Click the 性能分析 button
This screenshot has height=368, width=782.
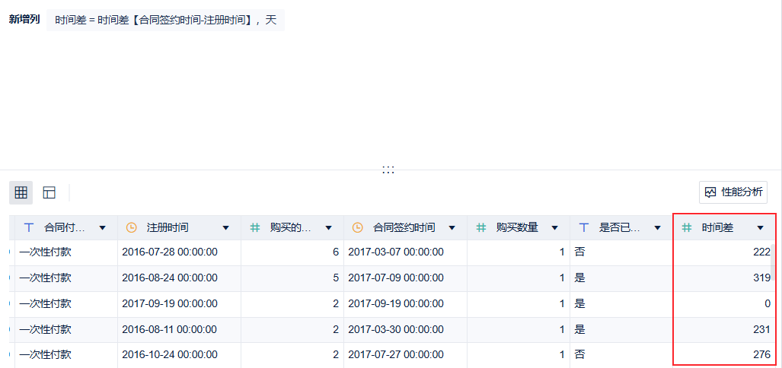[733, 192]
